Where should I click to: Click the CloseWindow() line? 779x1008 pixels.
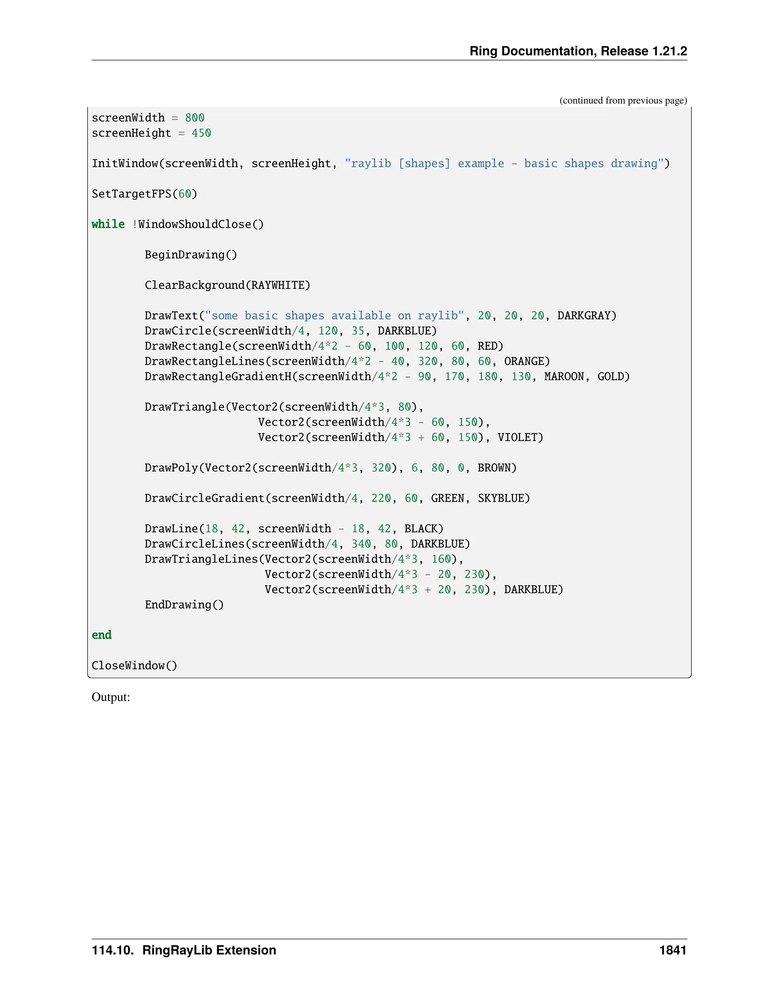(134, 666)
